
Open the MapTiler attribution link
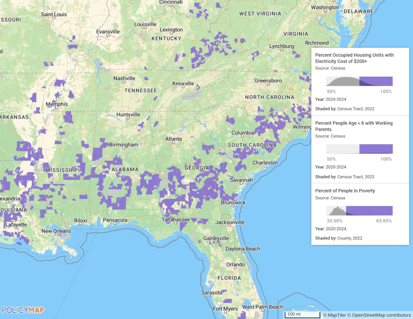pyautogui.click(x=337, y=315)
